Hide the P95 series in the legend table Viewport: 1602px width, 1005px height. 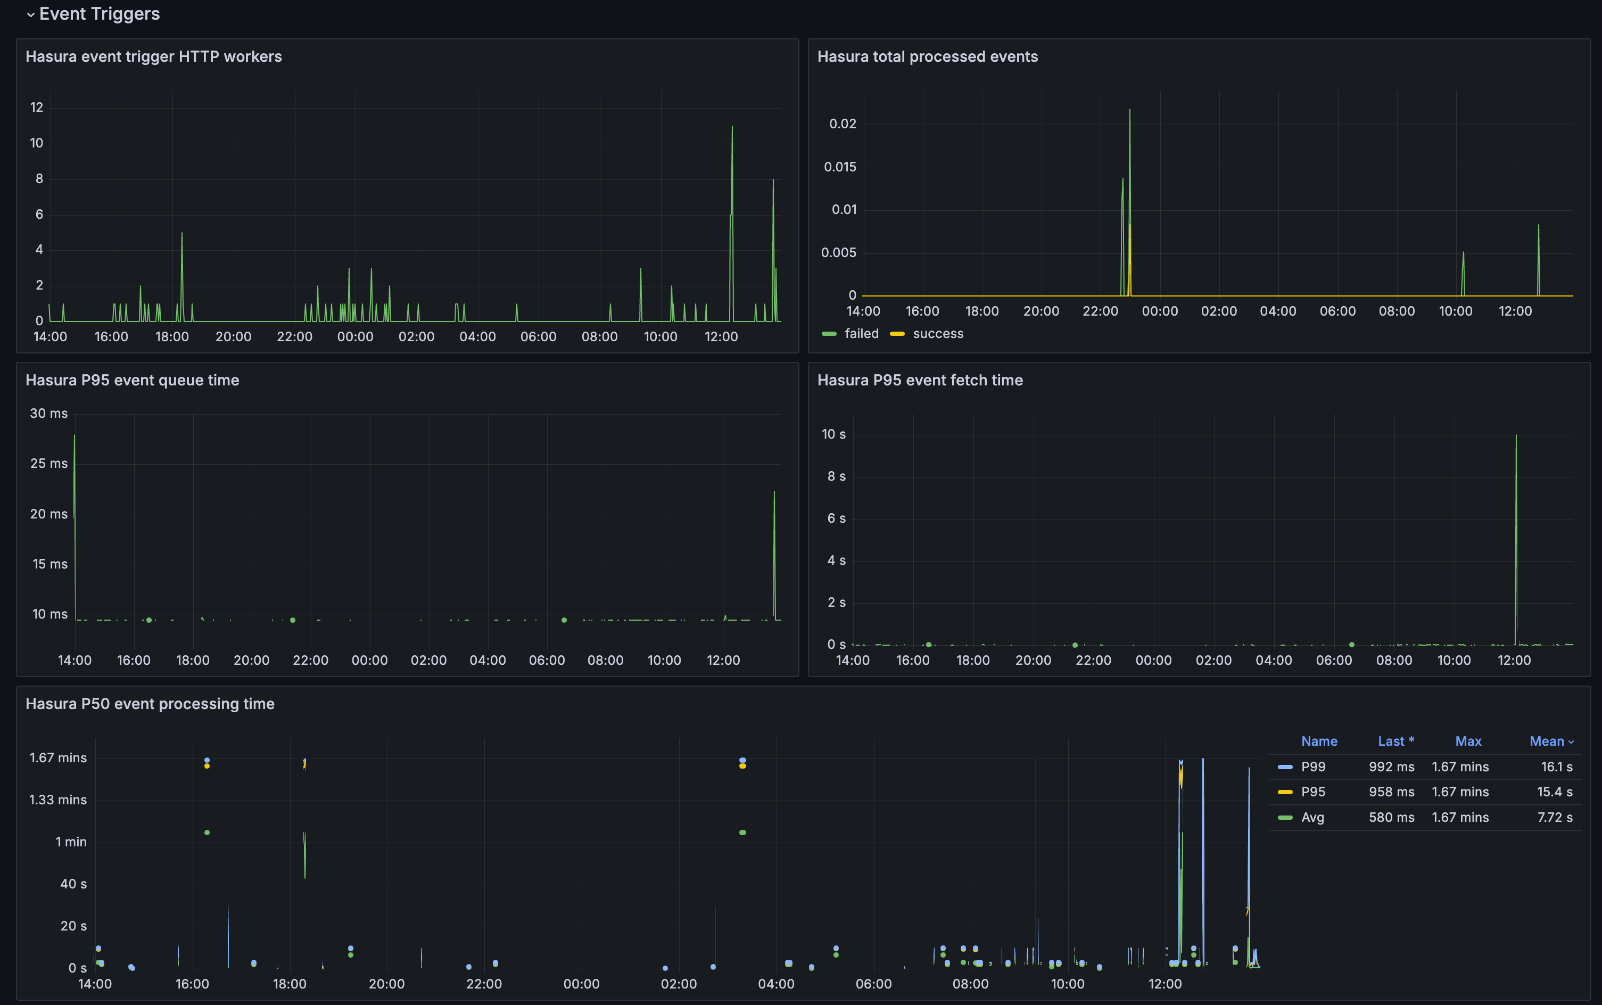[1313, 791]
